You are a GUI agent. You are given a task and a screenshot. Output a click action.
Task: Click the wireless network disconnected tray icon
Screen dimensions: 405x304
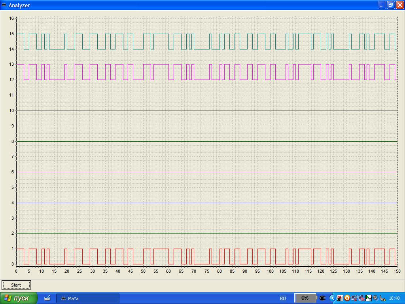coord(354,298)
